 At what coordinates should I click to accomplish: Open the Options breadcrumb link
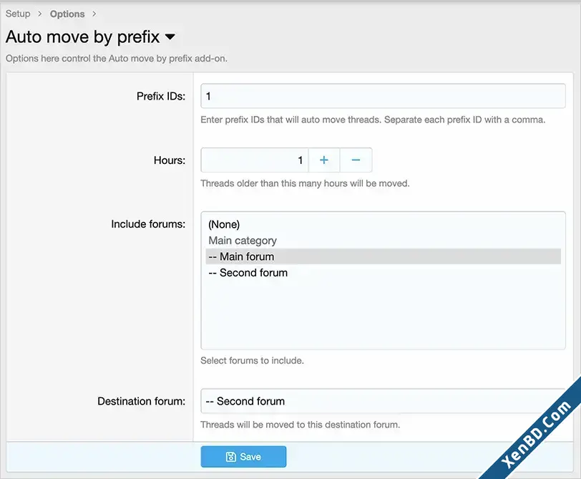click(67, 14)
